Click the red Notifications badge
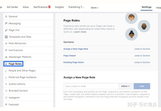Viewport: 161px width, 111px height. 49,7
